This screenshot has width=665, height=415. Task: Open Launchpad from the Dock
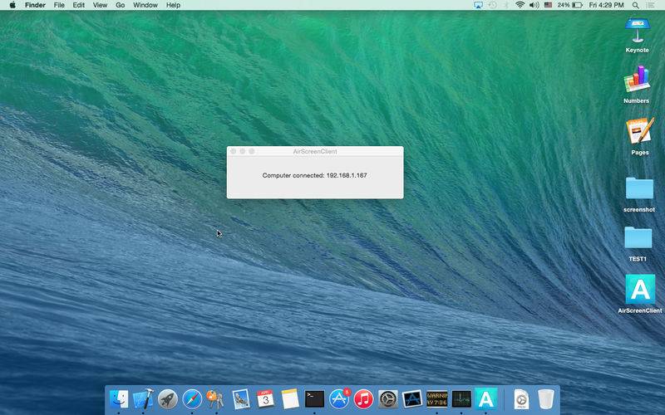168,399
